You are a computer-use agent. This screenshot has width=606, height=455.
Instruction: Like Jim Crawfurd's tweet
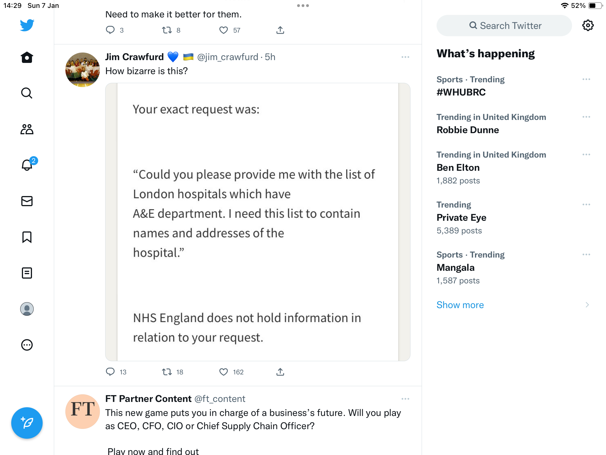pyautogui.click(x=224, y=372)
